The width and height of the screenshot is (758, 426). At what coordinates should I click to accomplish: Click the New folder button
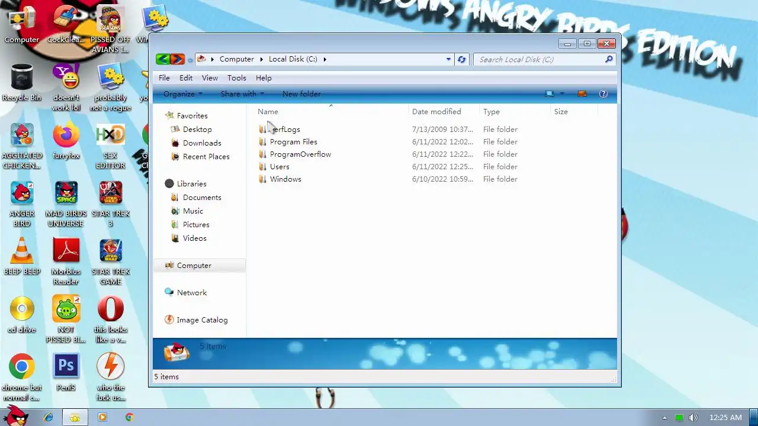(301, 93)
